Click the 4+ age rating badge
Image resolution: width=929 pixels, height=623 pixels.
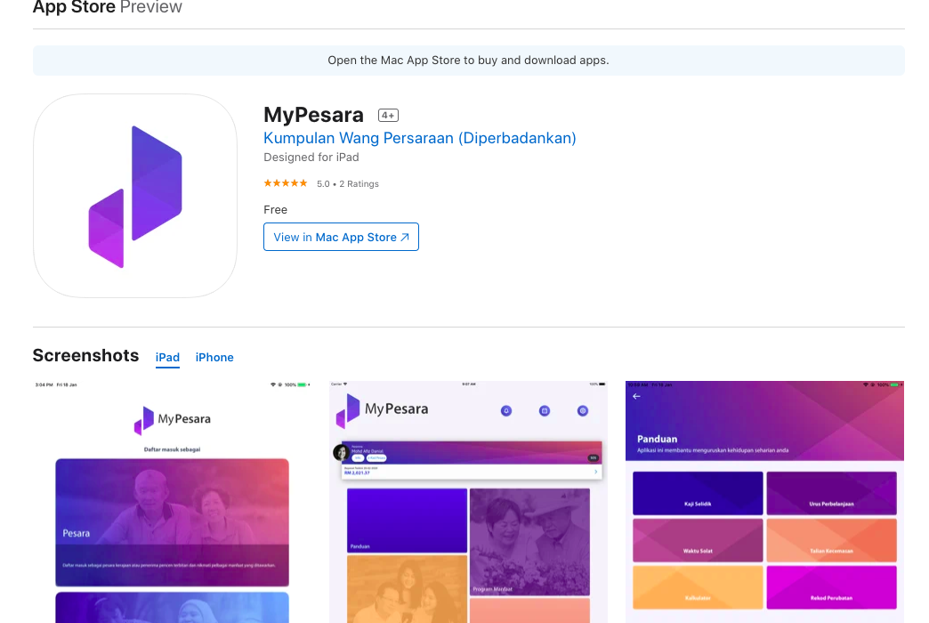click(389, 116)
